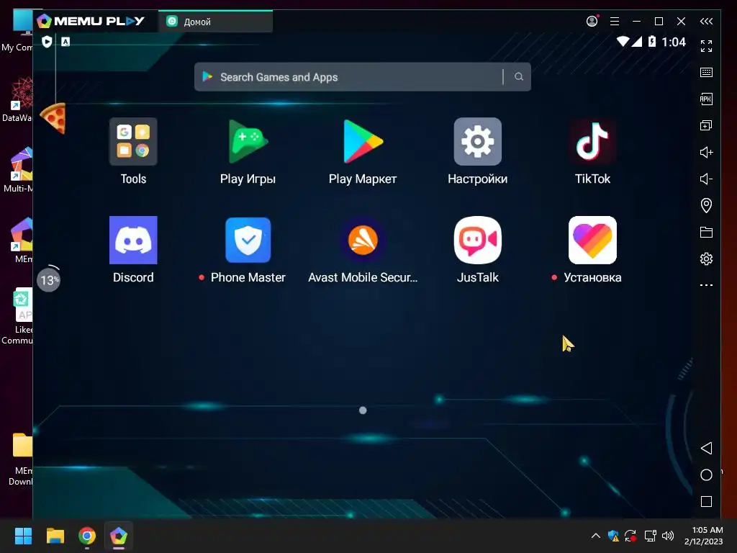Switch to the Домой tab

point(215,22)
